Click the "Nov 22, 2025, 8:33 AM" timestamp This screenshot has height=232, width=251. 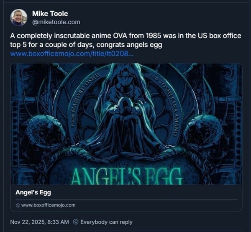coord(39,222)
